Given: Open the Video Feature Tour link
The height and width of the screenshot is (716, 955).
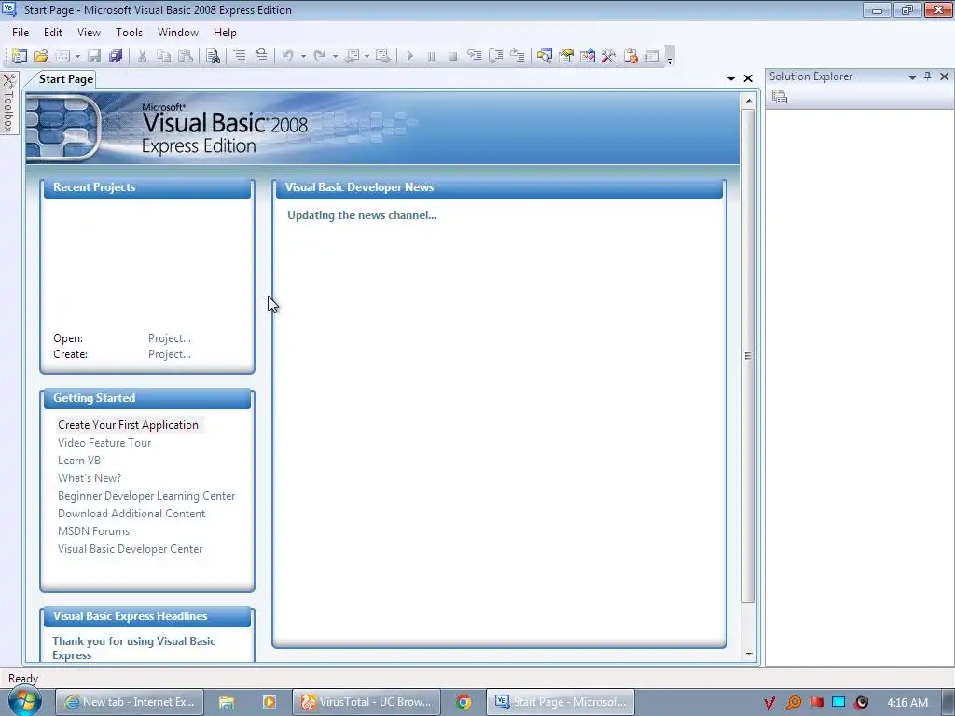Looking at the screenshot, I should (104, 443).
